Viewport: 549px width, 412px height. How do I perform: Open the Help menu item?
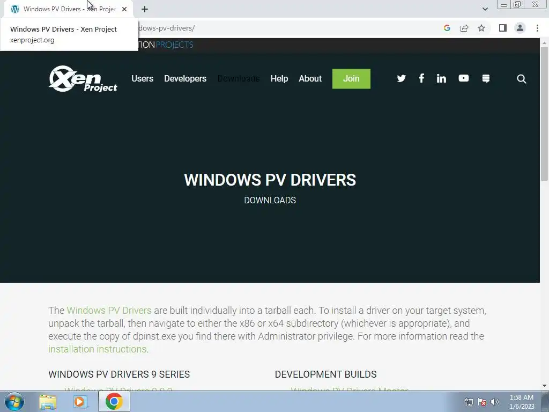279,78
